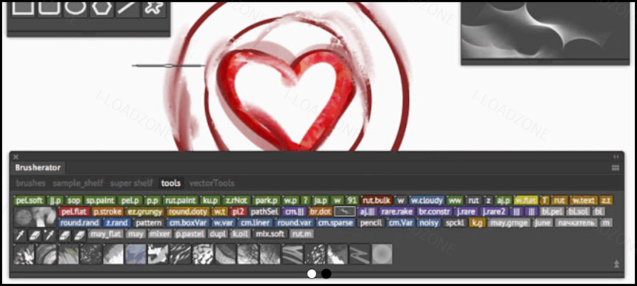Select the may_flat tool preset
The image size is (637, 286).
[105, 234]
